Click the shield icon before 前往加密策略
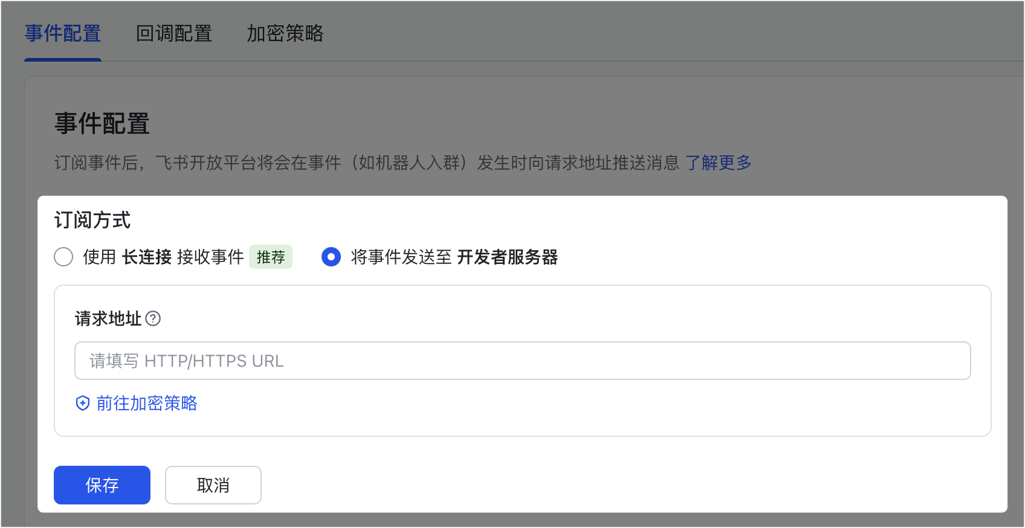 coord(83,404)
